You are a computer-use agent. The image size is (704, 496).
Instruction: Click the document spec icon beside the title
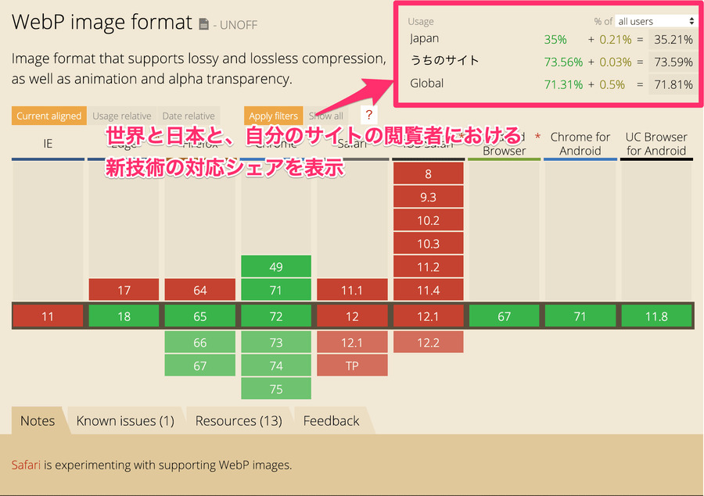coord(204,24)
